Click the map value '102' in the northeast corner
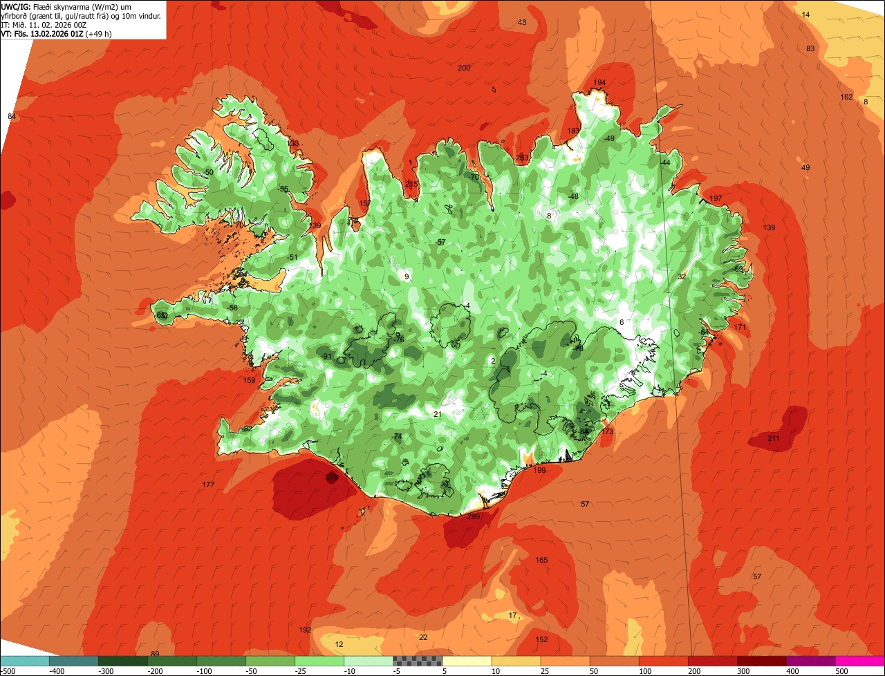 point(846,97)
